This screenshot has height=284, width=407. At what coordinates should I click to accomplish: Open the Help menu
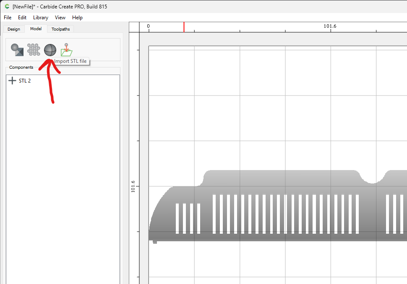[77, 18]
